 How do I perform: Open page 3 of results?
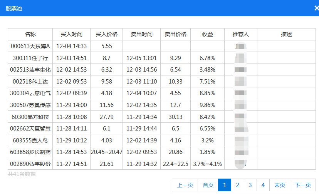pyautogui.click(x=250, y=185)
